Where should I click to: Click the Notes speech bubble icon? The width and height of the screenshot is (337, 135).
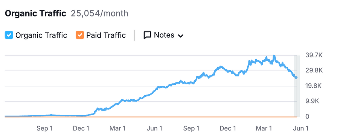coord(147,35)
